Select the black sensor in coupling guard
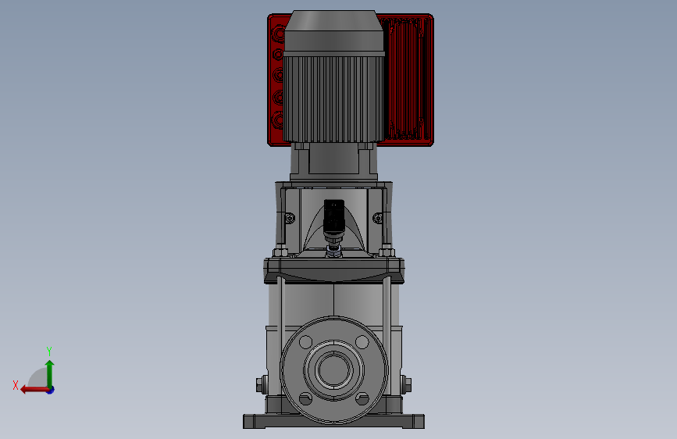Image resolution: width=677 pixels, height=439 pixels. (333, 217)
